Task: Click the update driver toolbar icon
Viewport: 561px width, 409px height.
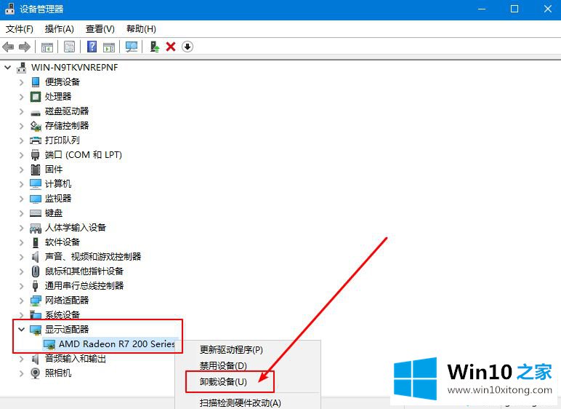Action: pyautogui.click(x=154, y=47)
